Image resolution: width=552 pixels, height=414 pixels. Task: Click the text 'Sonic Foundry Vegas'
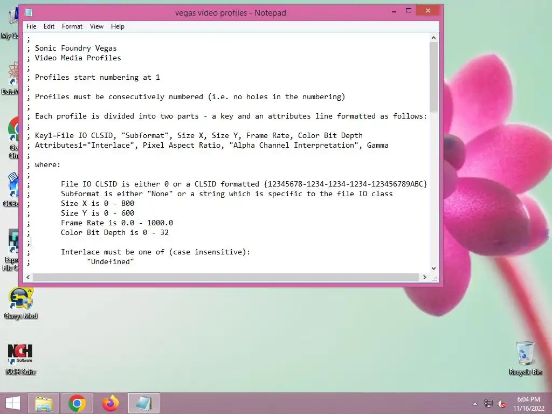point(75,48)
